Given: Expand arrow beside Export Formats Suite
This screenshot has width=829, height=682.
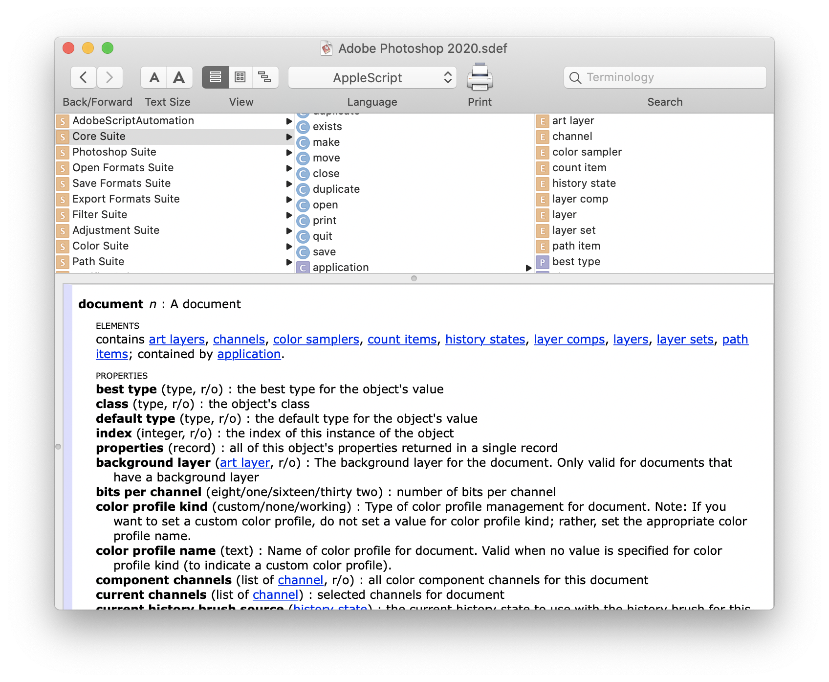Looking at the screenshot, I should coord(289,199).
